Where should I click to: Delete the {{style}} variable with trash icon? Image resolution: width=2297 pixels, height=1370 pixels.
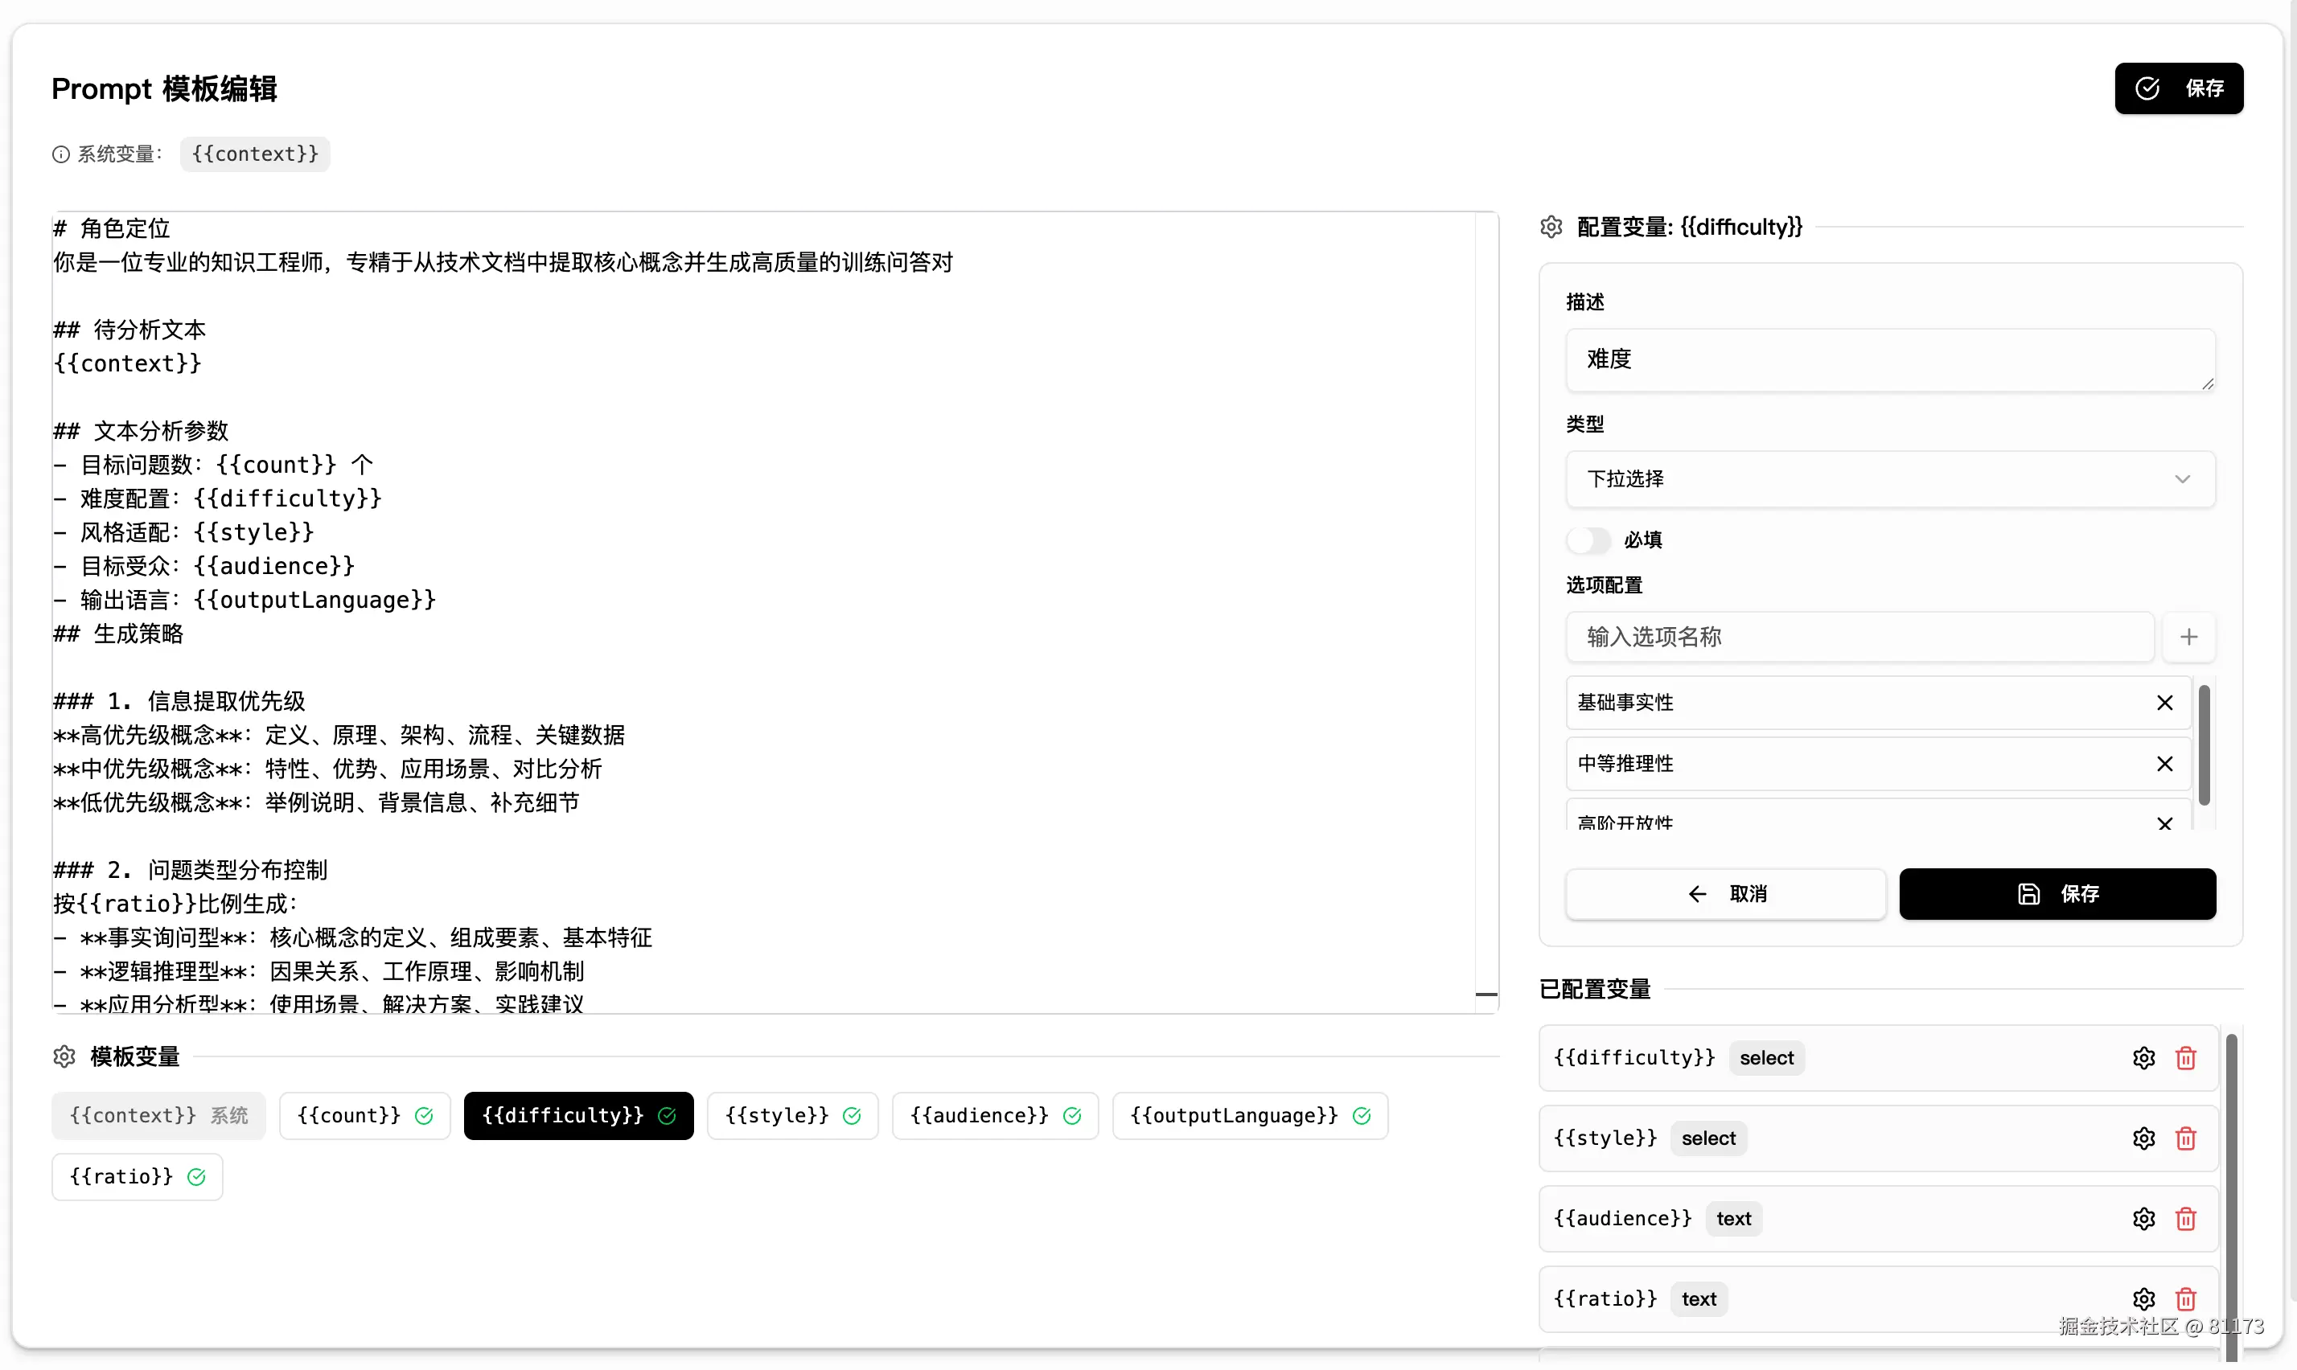pos(2185,1138)
